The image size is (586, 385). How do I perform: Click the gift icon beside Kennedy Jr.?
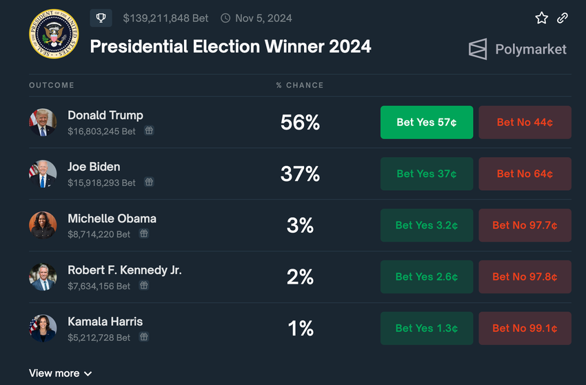point(143,286)
